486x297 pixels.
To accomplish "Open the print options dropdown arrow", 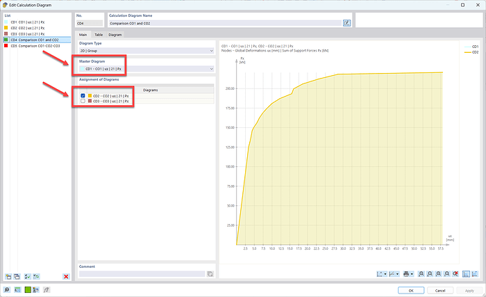I will click(413, 273).
